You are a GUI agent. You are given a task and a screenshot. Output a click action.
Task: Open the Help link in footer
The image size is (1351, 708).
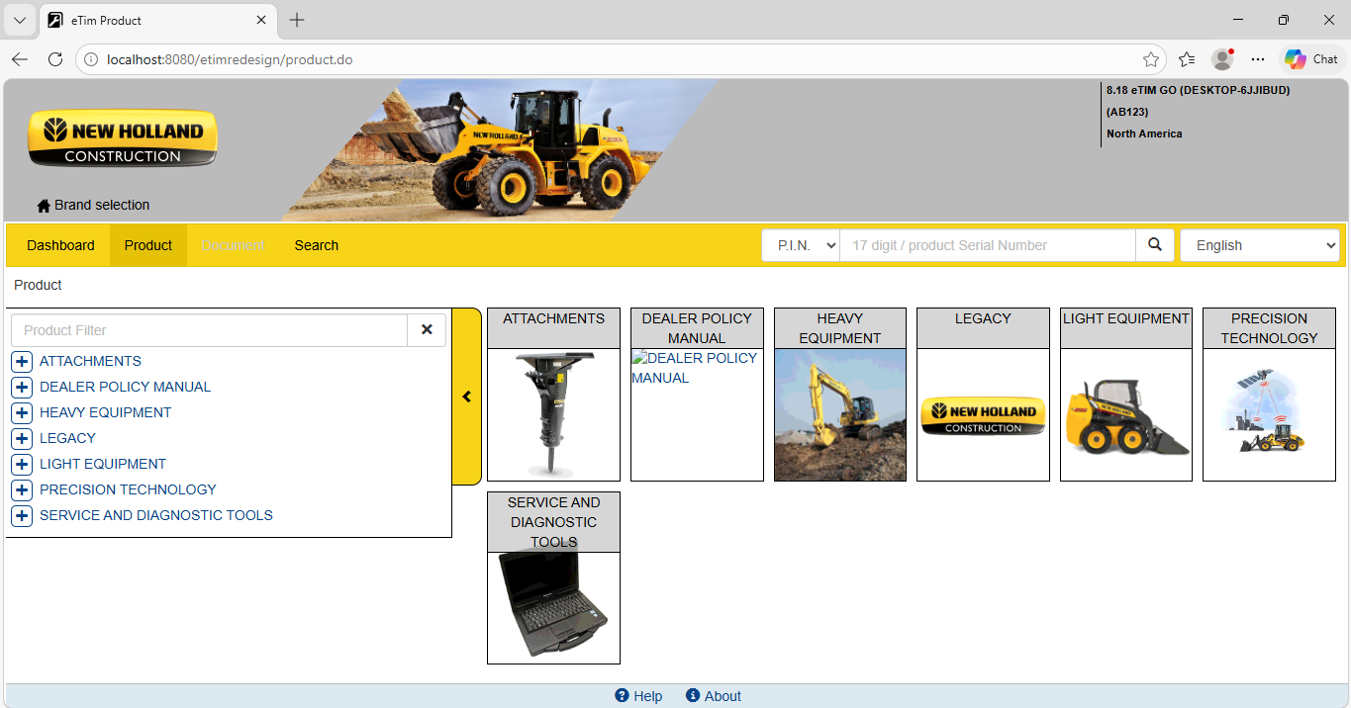tap(648, 696)
